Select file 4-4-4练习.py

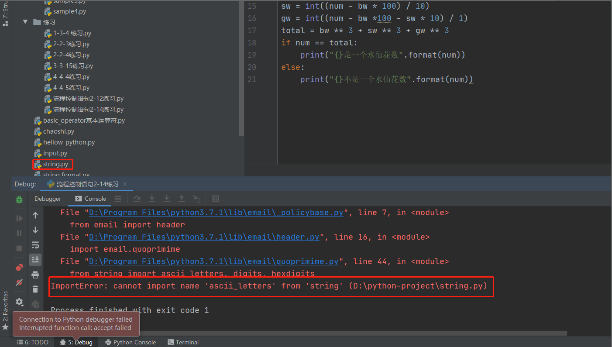pyautogui.click(x=71, y=77)
